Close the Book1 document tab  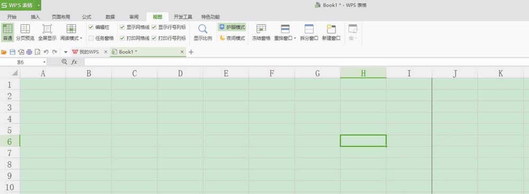point(182,52)
